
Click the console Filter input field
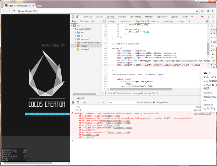(121, 102)
